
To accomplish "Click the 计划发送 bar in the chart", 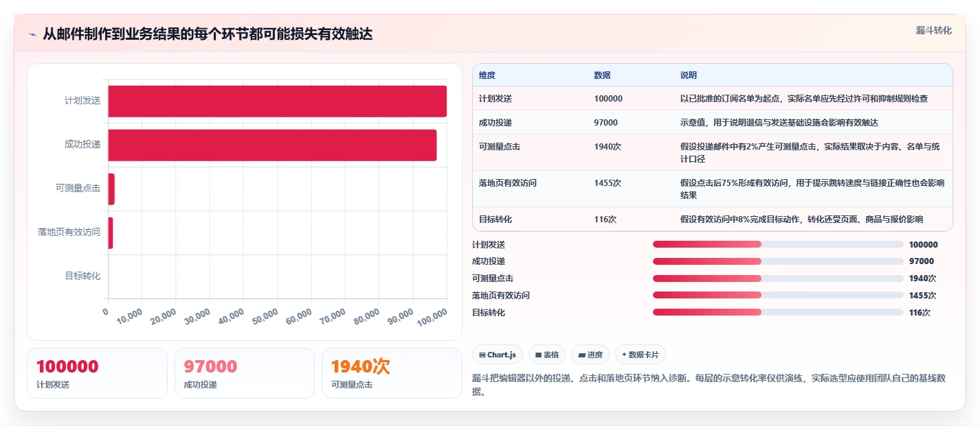I will pos(278,101).
